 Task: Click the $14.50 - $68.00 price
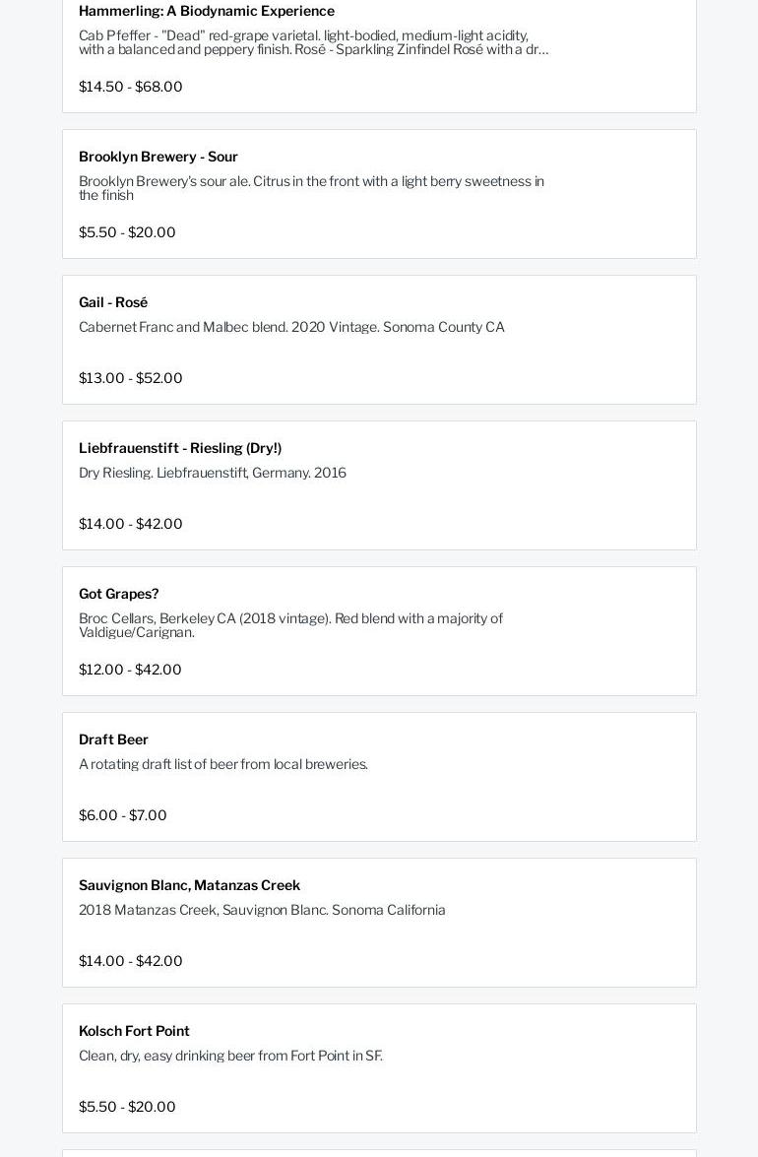(130, 87)
